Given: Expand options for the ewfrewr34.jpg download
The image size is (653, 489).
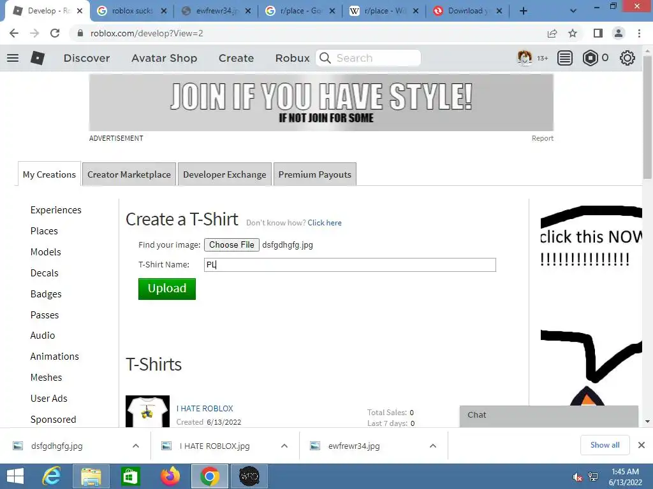Looking at the screenshot, I should (x=433, y=446).
